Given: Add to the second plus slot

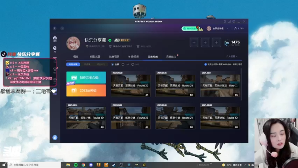Looking at the screenshot, I should [205, 42].
